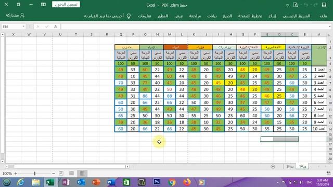The width and height of the screenshot is (333, 187).
Task: Click the Redo arrow icon
Action: [315, 5]
